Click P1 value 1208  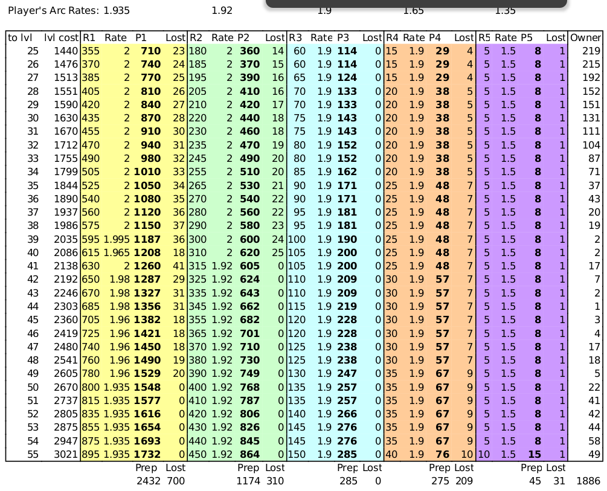click(147, 252)
